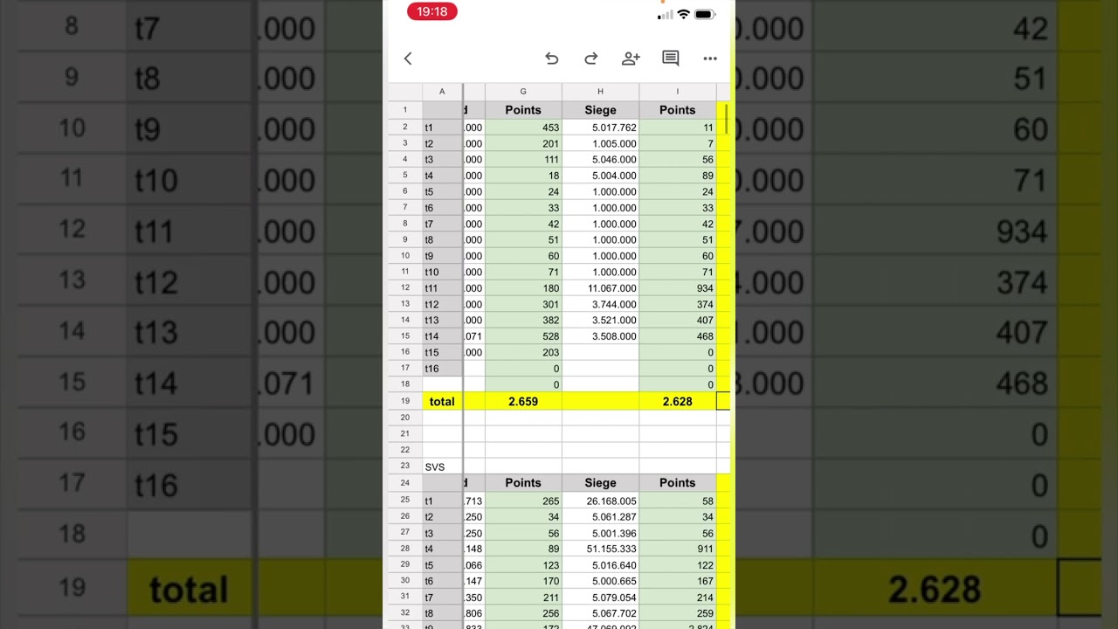
Task: Open the share/add people icon
Action: pos(631,59)
